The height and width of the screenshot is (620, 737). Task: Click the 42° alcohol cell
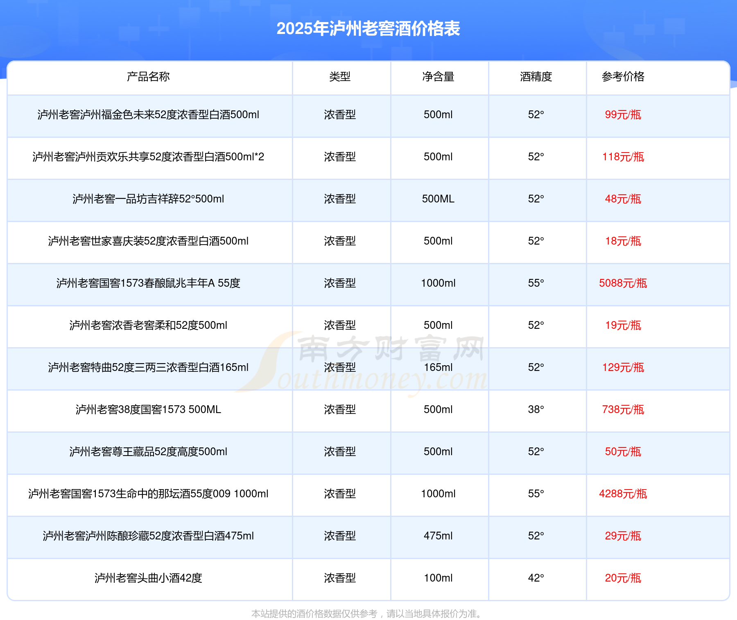pos(536,578)
